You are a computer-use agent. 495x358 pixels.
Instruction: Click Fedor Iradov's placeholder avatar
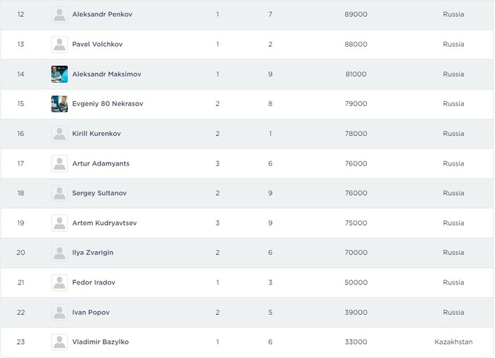point(59,282)
